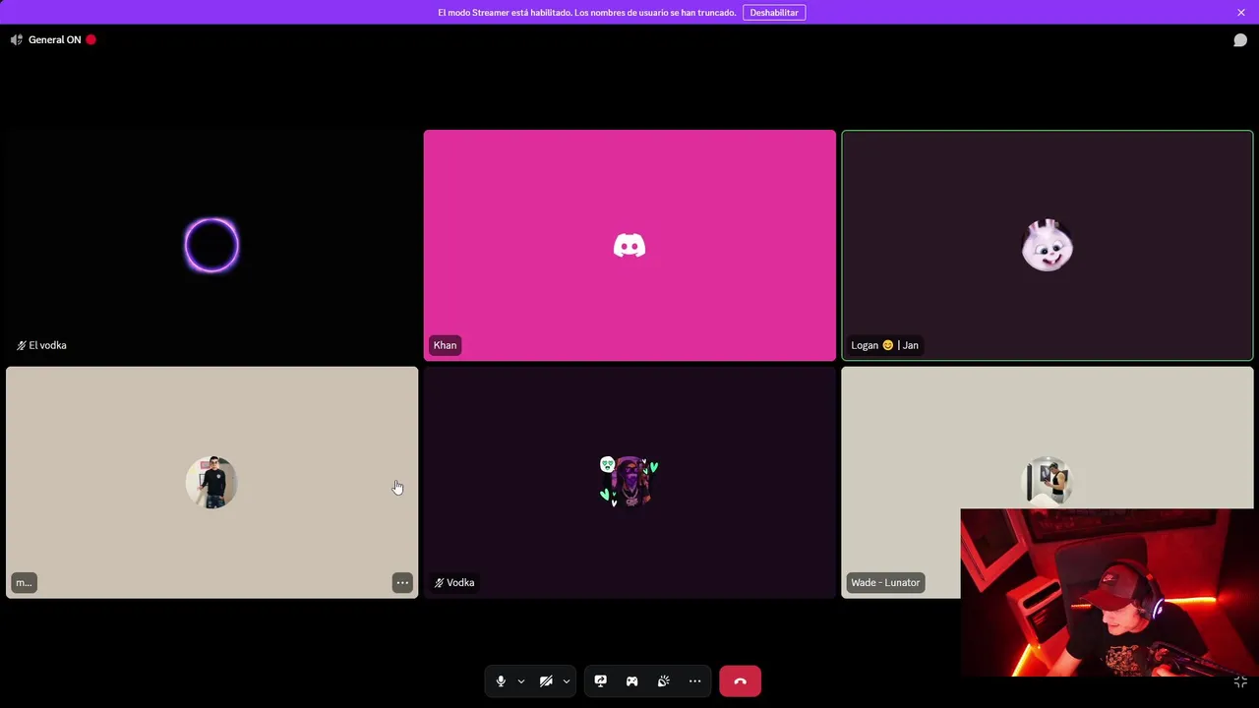Click the red recording dot indicator
1259x708 pixels.
coord(90,40)
